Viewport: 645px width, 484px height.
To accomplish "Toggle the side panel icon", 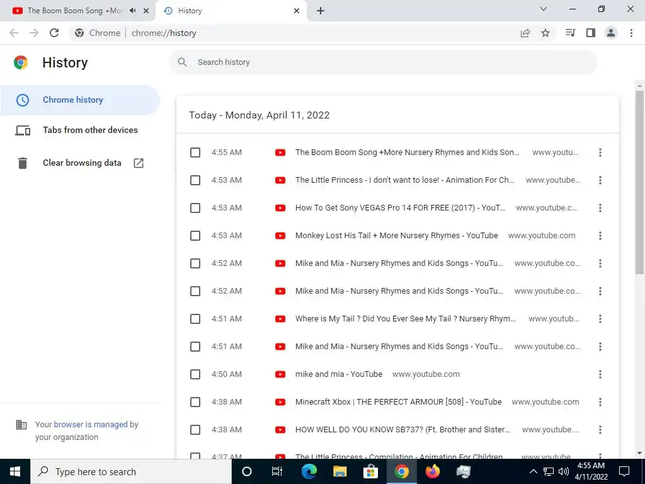I will (x=591, y=33).
